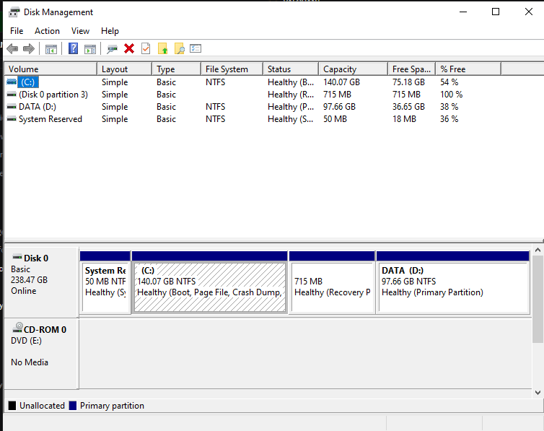Click the Properties checkmark page icon
Image resolution: width=544 pixels, height=431 pixels.
tap(146, 48)
